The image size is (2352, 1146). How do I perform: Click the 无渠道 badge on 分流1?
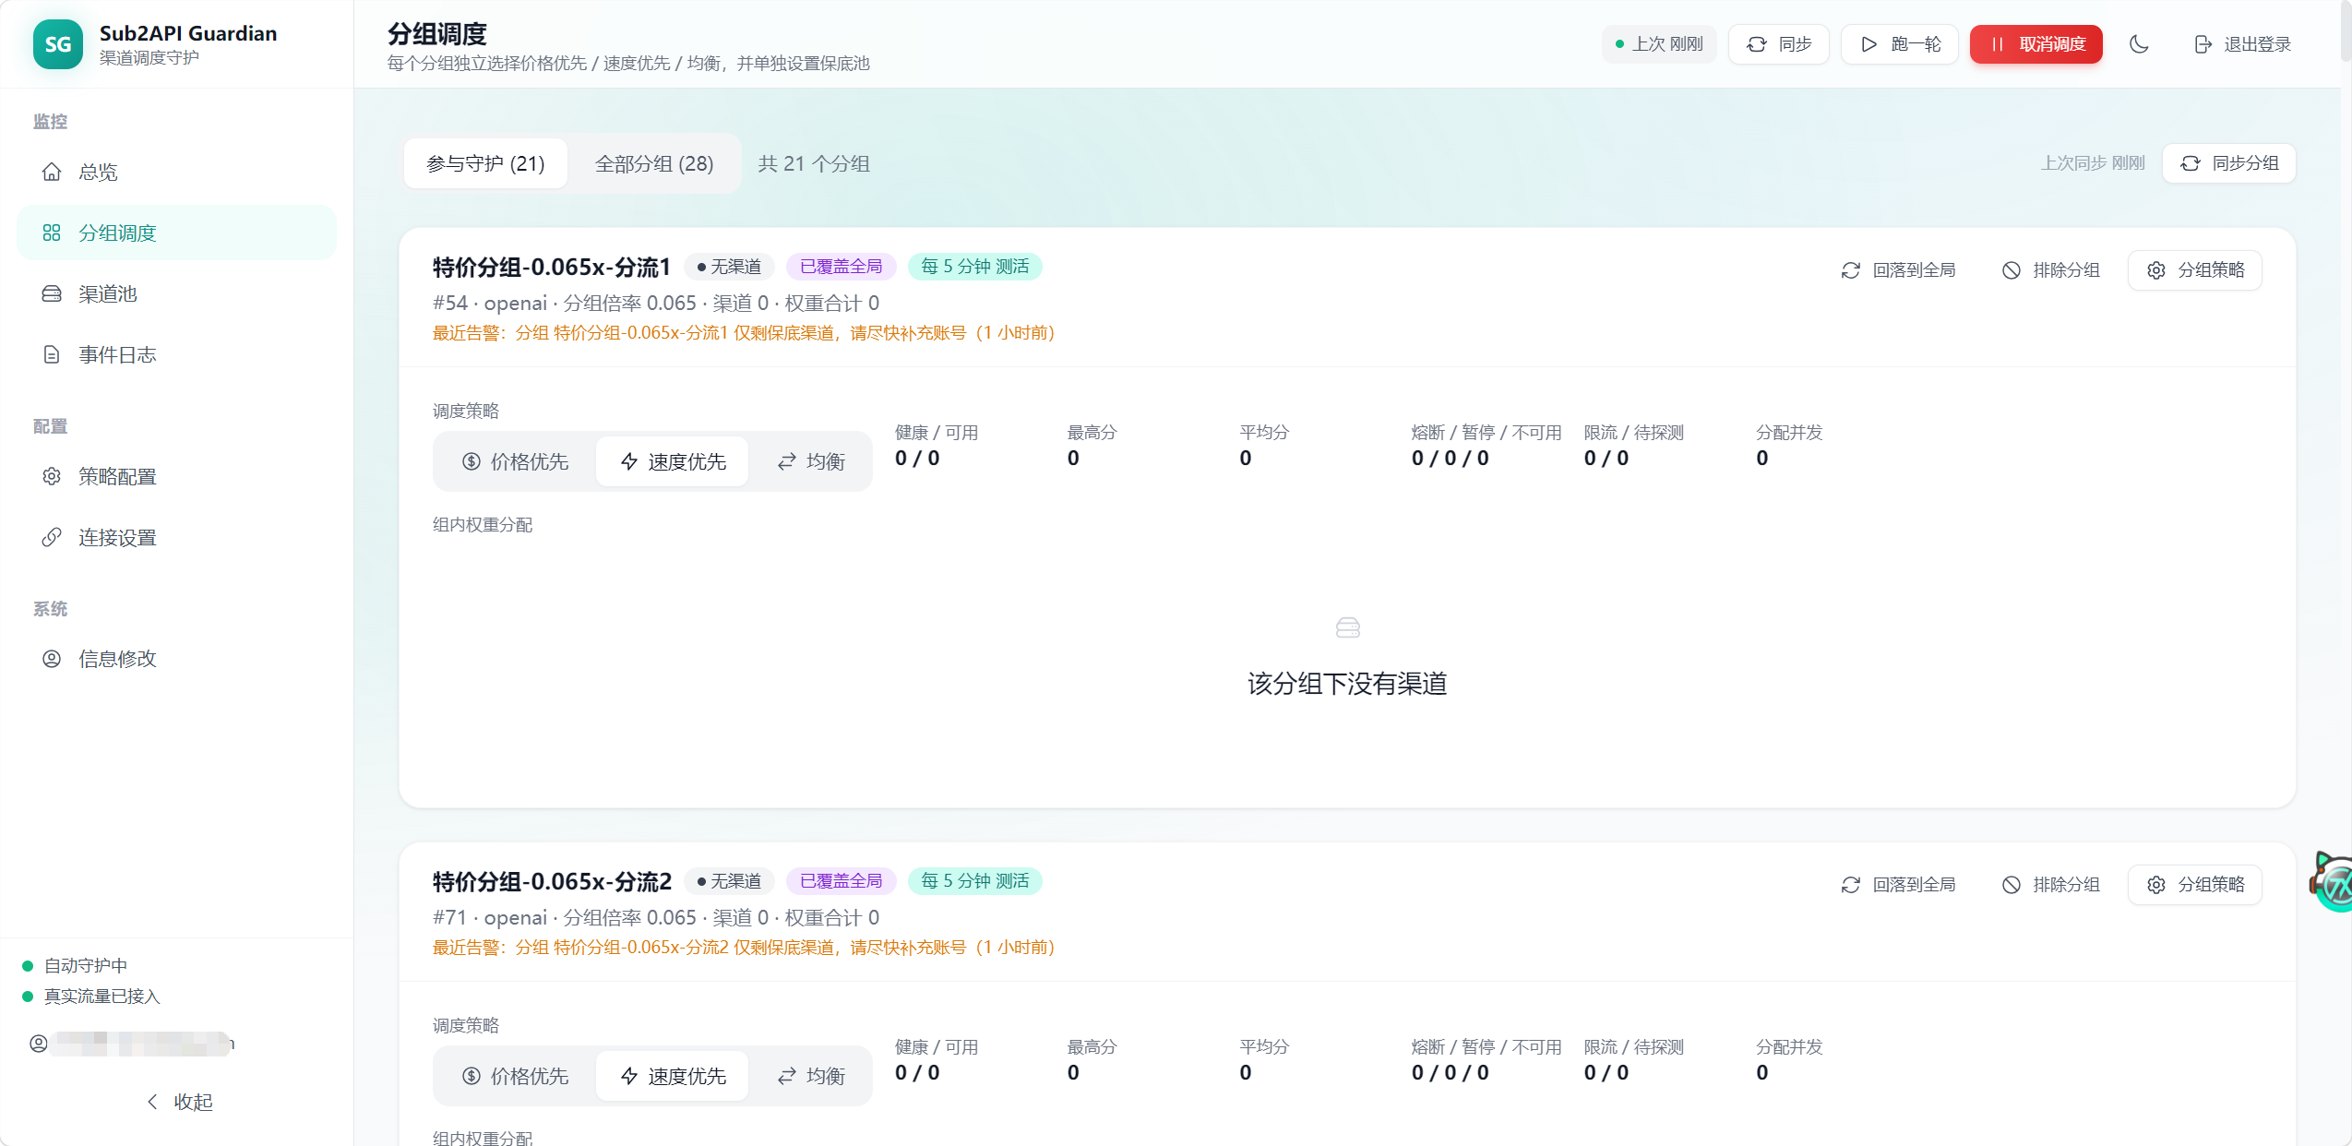[x=729, y=267]
